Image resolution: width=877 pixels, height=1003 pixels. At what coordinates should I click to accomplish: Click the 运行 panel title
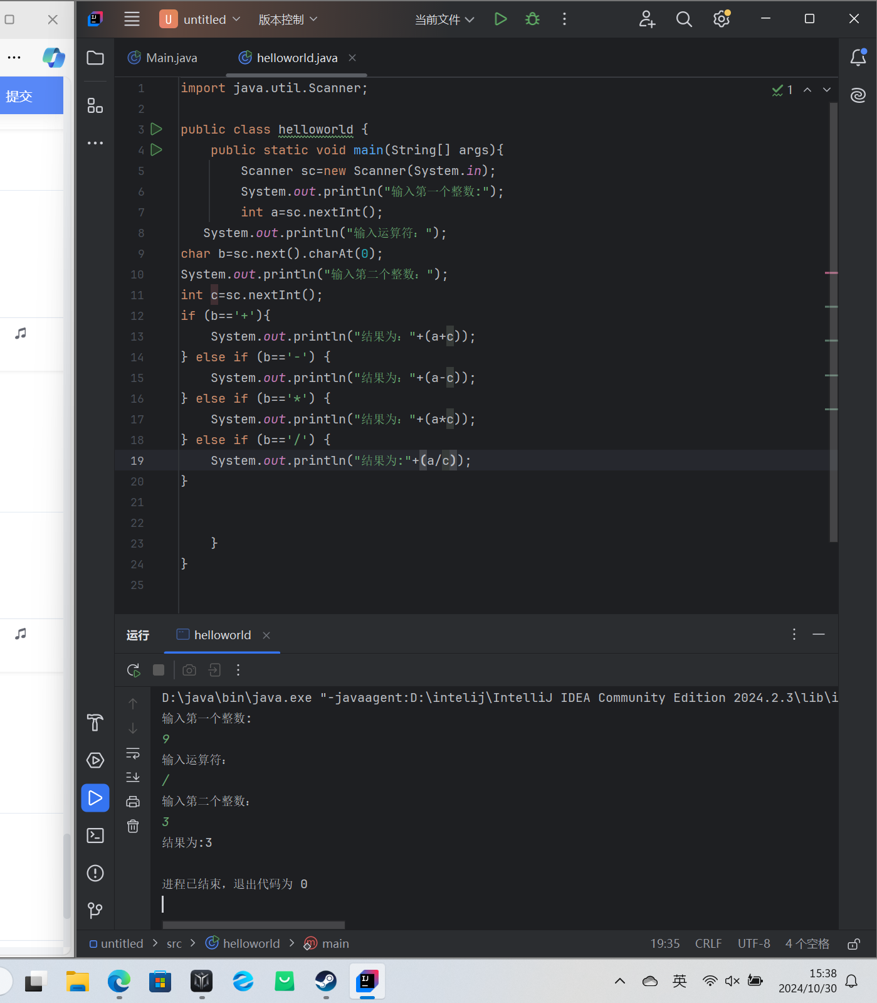pos(138,635)
